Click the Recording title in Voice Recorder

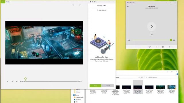(152, 6)
